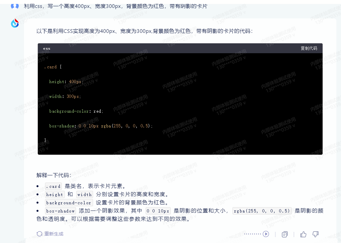The image size is (341, 243).
Task: Click the 复制代码 copy code button
Action: coord(308,48)
